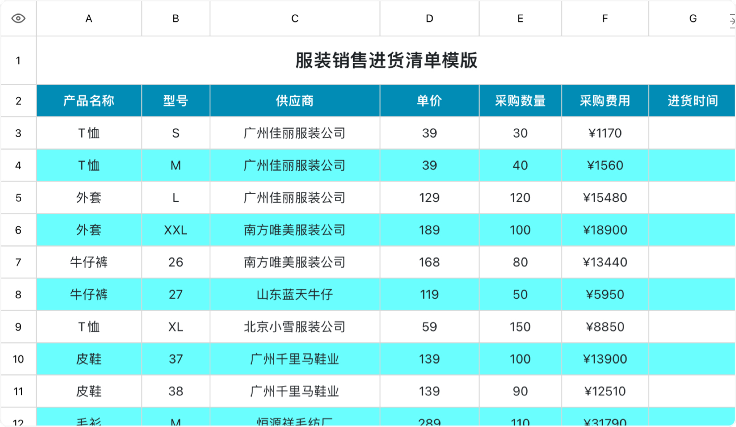
Task: Select row 9 header
Action: click(x=18, y=327)
